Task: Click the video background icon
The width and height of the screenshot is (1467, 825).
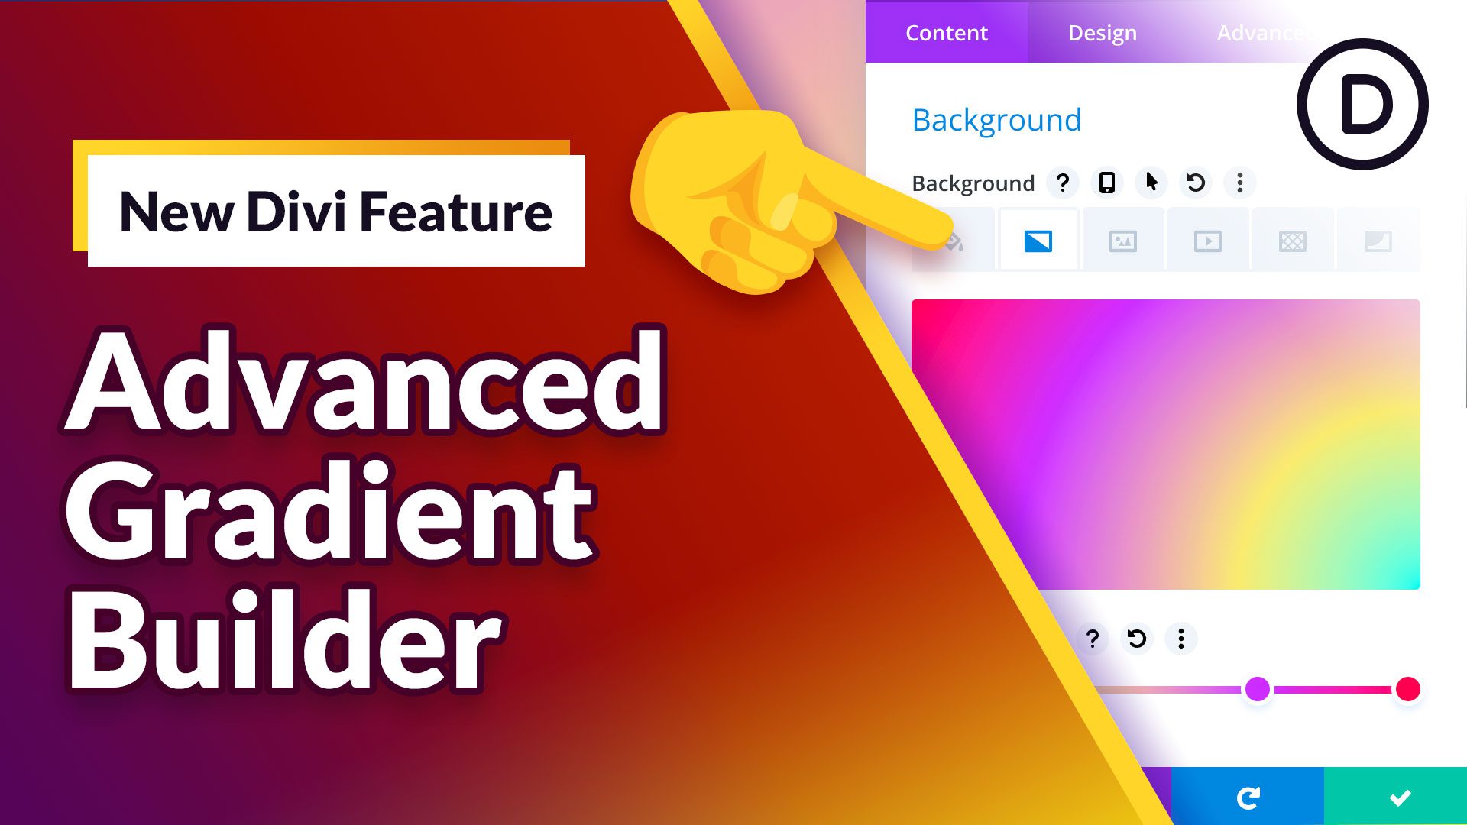Action: pyautogui.click(x=1206, y=241)
